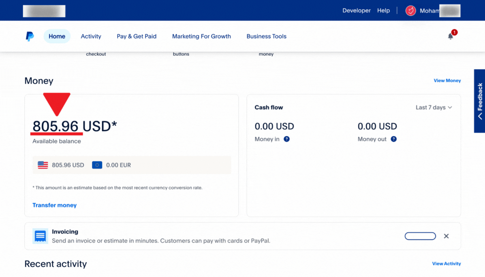Open the View Money link
Screen dimensions: 485x277
click(x=447, y=80)
